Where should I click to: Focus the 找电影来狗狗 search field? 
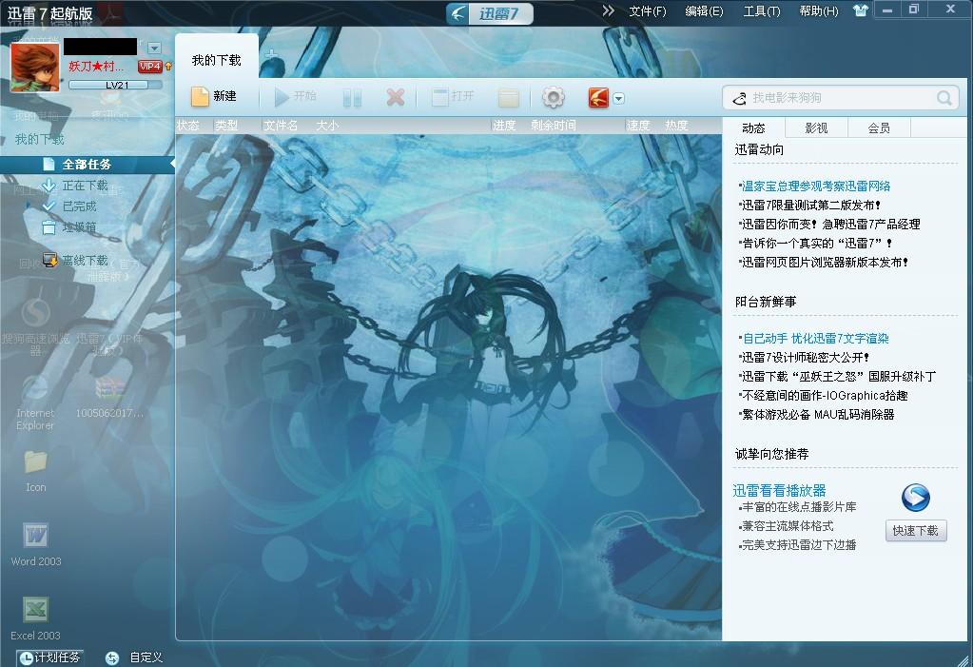point(841,98)
